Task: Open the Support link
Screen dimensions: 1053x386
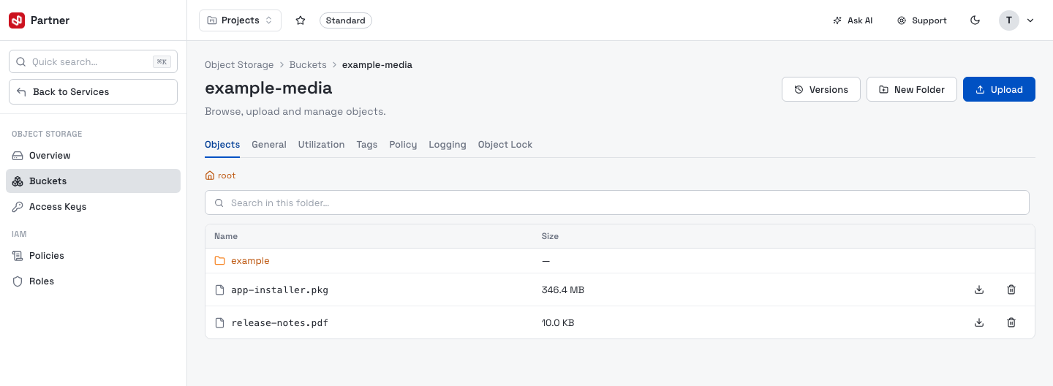Action: (x=922, y=20)
